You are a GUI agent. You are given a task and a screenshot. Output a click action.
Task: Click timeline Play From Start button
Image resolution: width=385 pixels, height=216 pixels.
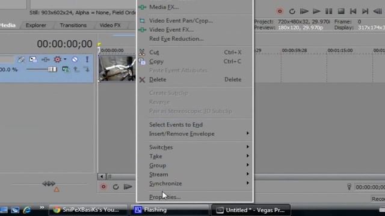coord(128,187)
